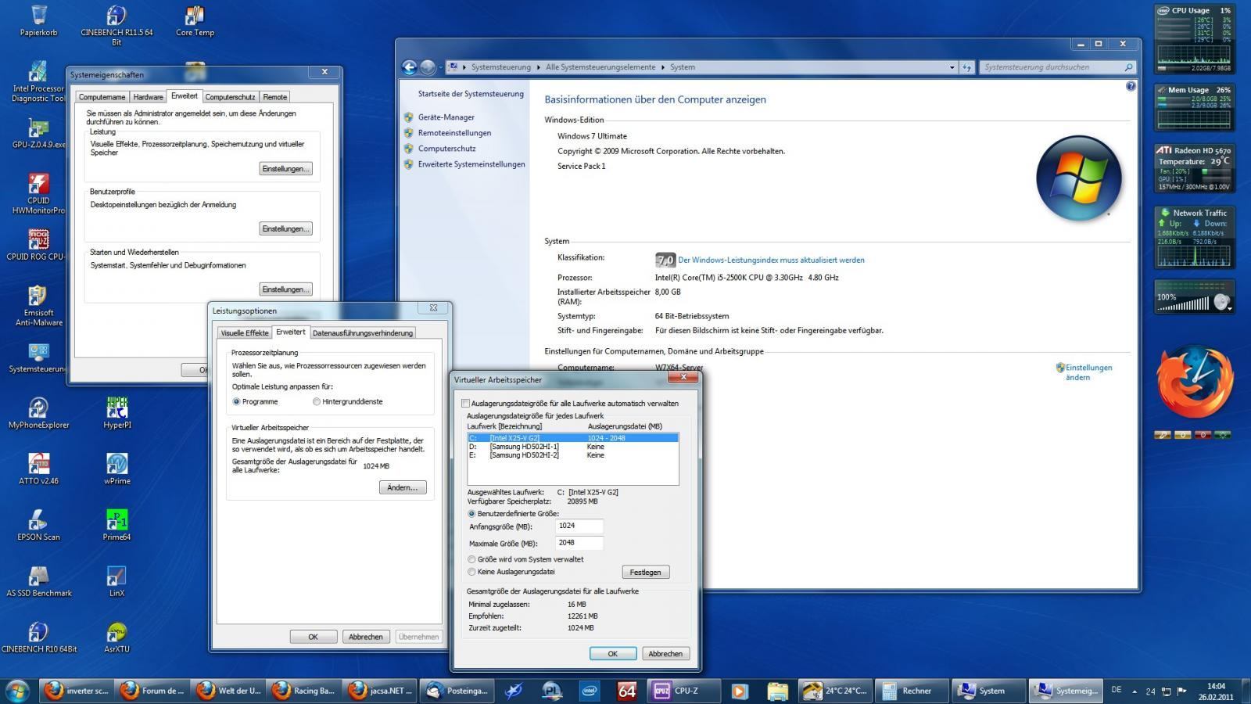
Task: Click Einstellungen... button under Benutzerprofile
Action: pos(285,229)
